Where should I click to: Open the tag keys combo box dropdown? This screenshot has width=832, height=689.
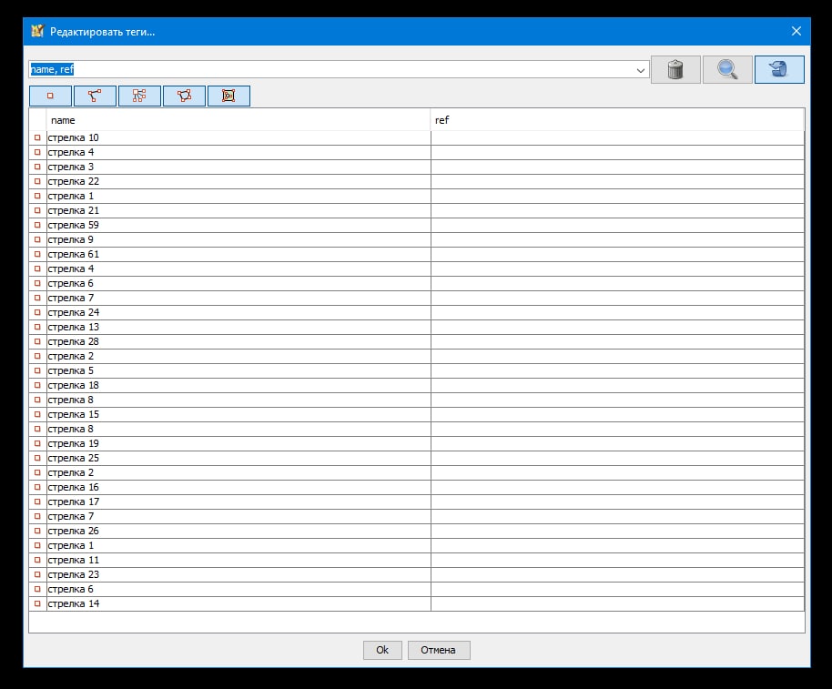click(x=641, y=70)
